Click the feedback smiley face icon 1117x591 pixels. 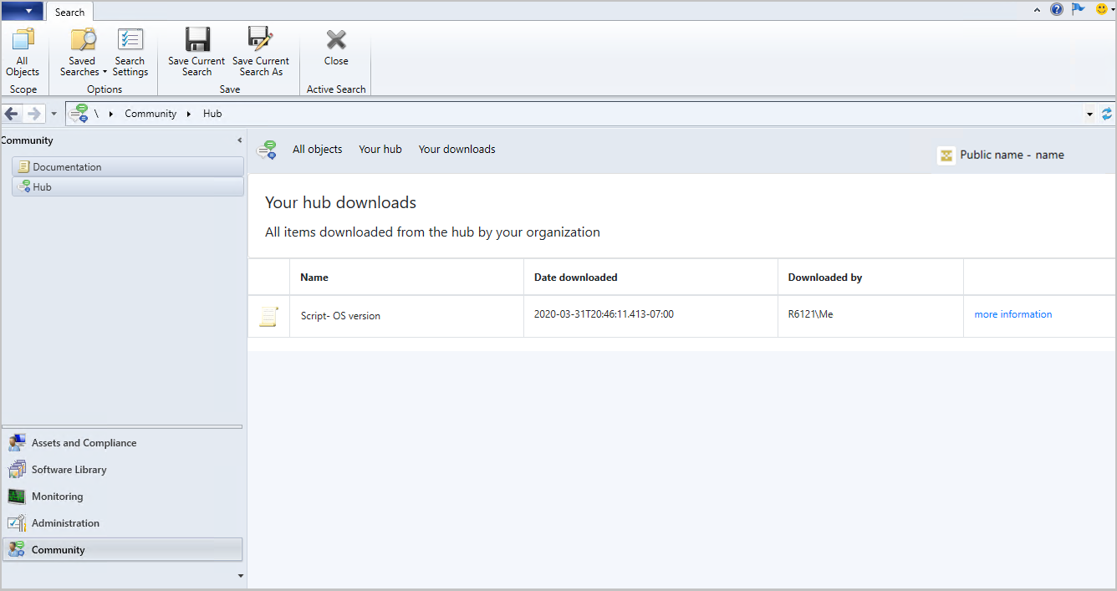[1101, 10]
